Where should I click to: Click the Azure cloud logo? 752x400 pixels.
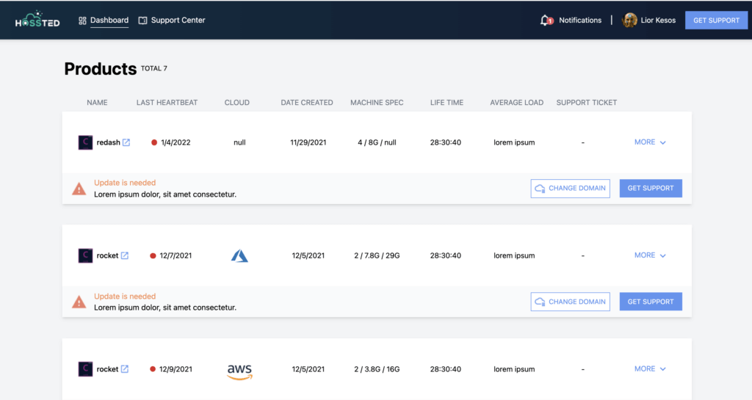click(239, 255)
